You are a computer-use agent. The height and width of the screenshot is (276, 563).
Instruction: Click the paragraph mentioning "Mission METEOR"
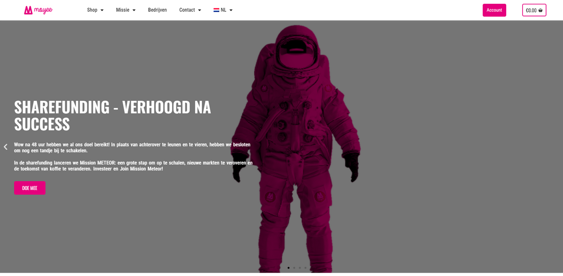pyautogui.click(x=133, y=166)
